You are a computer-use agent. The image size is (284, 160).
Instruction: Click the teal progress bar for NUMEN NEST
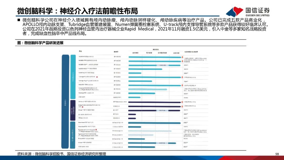click(145, 69)
